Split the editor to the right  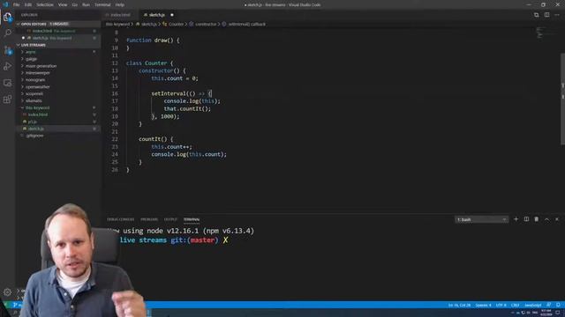coord(546,15)
